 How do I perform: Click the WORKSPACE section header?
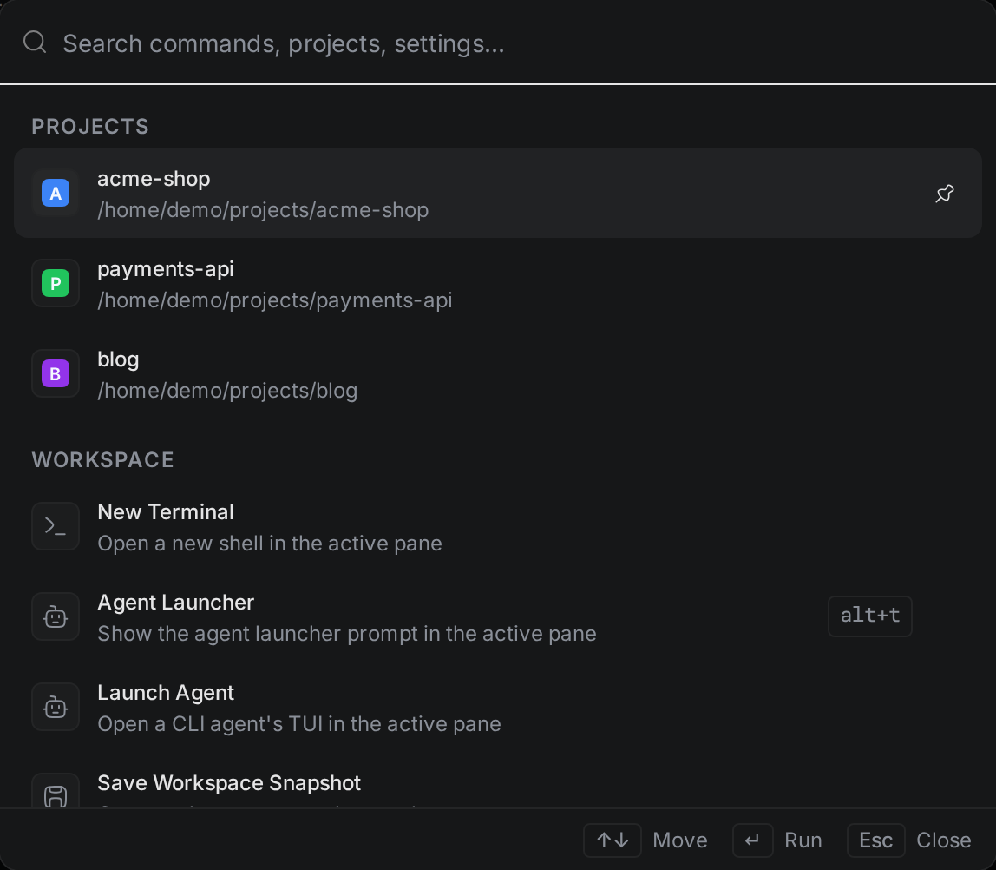click(103, 460)
